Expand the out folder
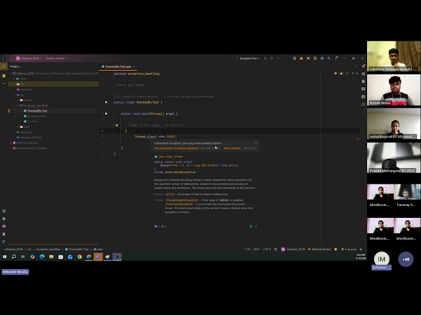Screen dimensions: 421x315 click(x=14, y=84)
